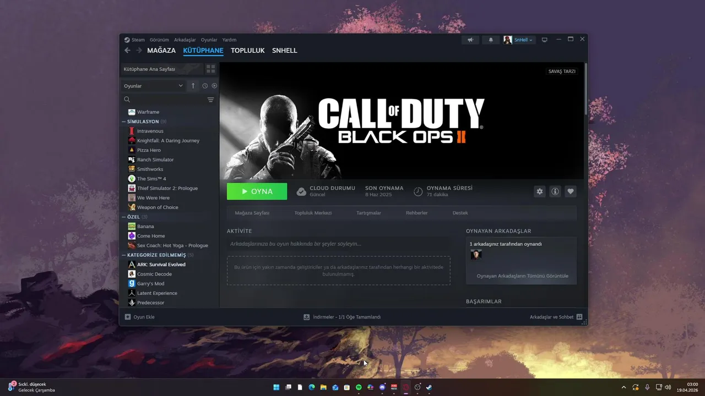Viewport: 705px width, 396px height.
Task: Open the taskbar volume icon
Action: [x=668, y=387]
